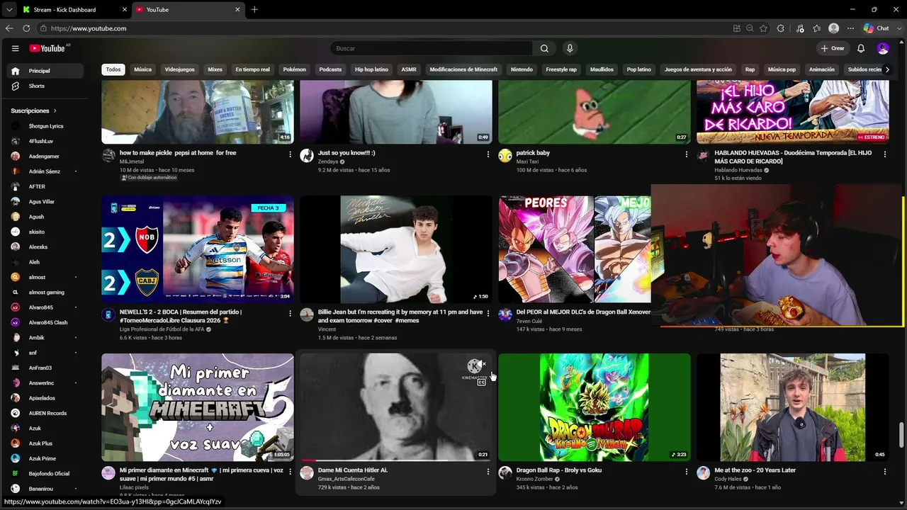Select the Videojuegos filter chip
The height and width of the screenshot is (510, 907).
179,69
